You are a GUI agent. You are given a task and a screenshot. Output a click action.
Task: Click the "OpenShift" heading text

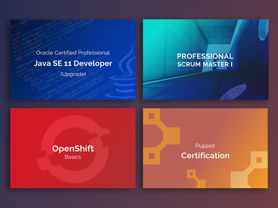(x=73, y=149)
